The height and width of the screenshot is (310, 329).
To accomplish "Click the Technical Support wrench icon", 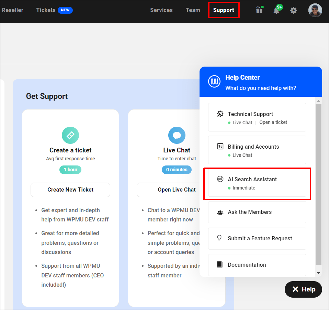I will click(220, 114).
